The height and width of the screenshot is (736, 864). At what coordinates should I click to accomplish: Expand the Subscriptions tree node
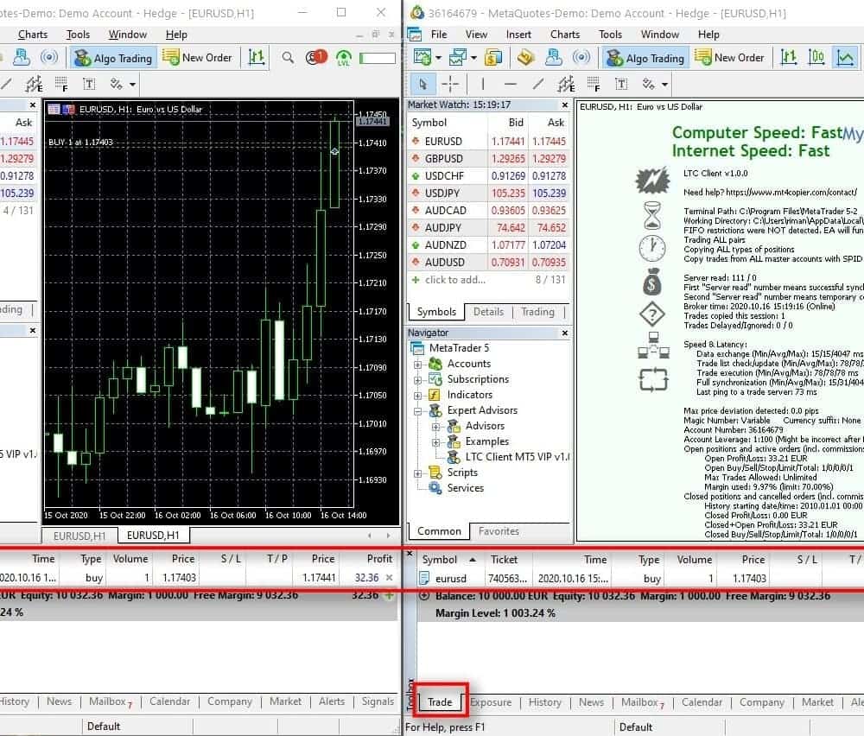[417, 380]
